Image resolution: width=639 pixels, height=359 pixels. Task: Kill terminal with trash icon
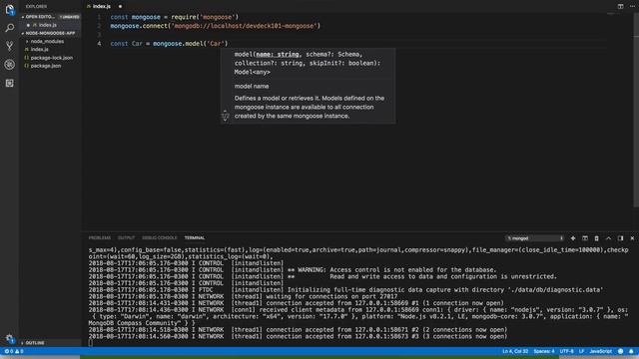[x=597, y=238]
